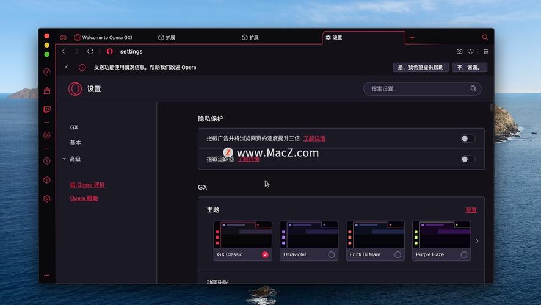541x305 pixels.
Task: Click the GX Control speedometer sidebar icon
Action: (47, 72)
